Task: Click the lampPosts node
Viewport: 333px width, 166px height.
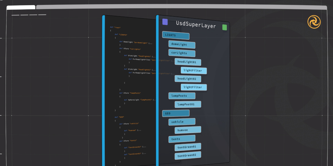Action: pos(182,96)
